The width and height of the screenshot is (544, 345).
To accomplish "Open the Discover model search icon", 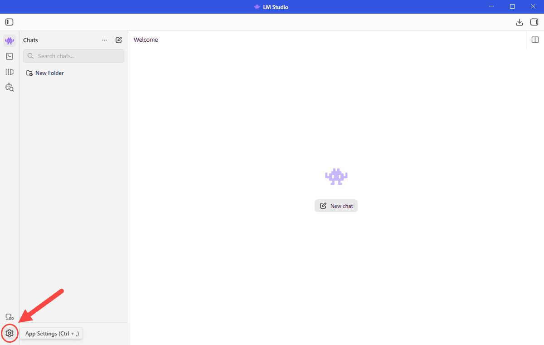I will pos(10,87).
